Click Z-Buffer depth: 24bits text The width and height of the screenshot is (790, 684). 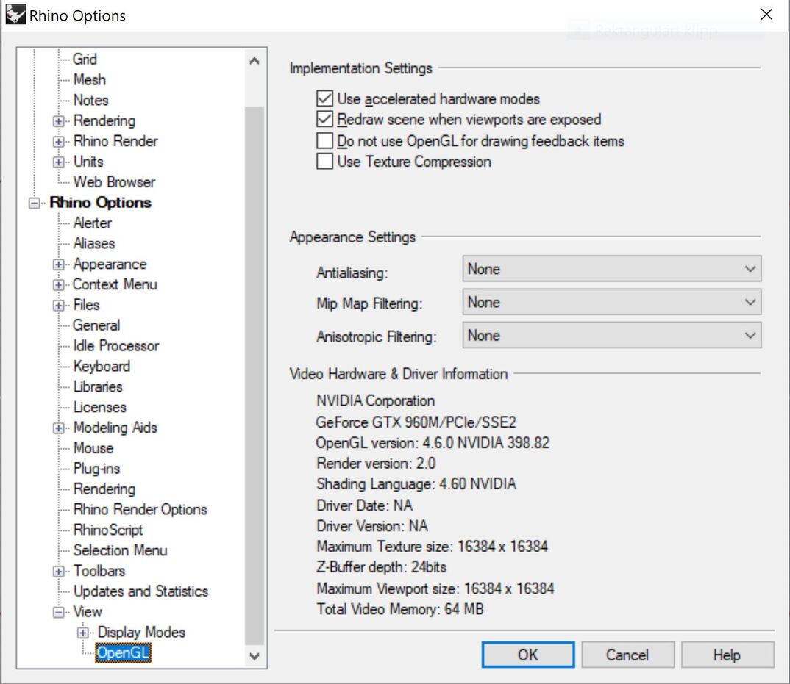click(382, 566)
